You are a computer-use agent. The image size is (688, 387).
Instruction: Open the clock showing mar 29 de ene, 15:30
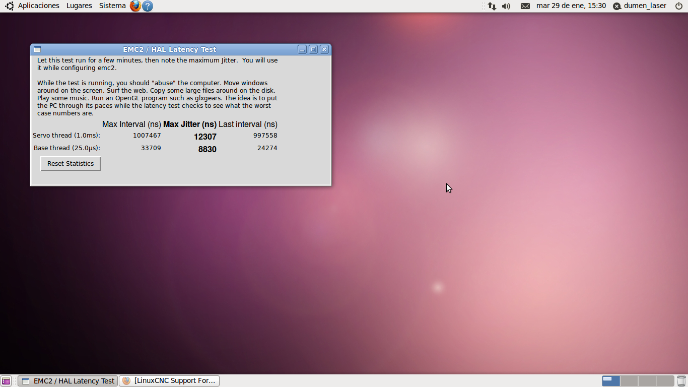[571, 6]
